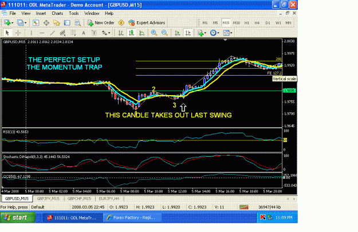Open the Insert menu
Viewport: 358px width, 232px height.
point(41,13)
